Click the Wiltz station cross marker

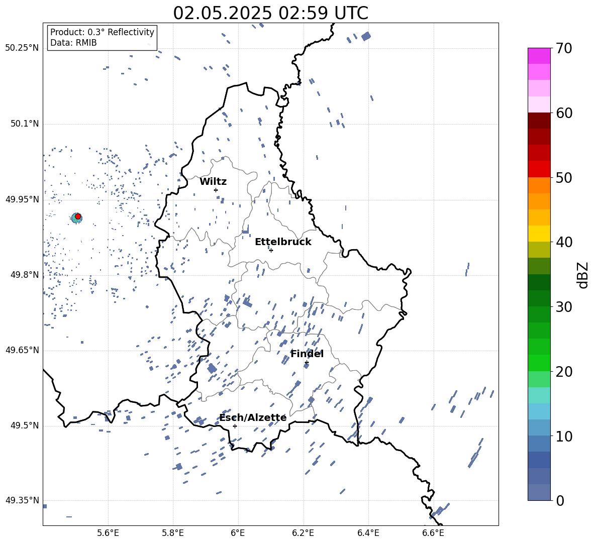(216, 190)
